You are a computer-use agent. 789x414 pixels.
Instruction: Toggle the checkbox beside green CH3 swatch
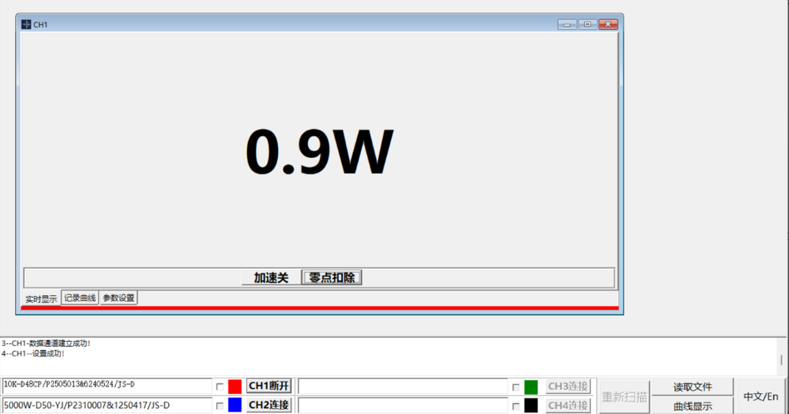click(515, 387)
